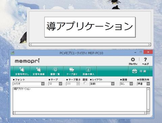This screenshot has height=123, width=162.
Task: Open ヘルプ question mark help
Action: point(145,61)
